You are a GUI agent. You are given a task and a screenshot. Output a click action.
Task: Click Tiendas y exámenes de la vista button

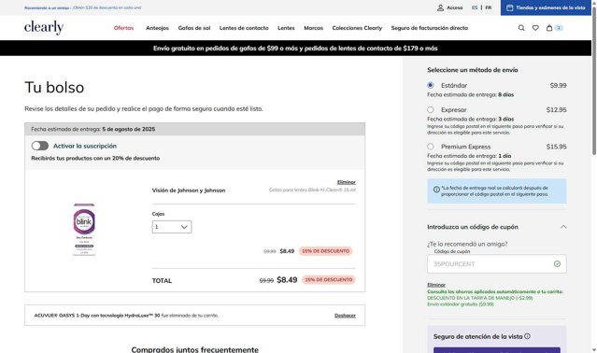pos(546,7)
